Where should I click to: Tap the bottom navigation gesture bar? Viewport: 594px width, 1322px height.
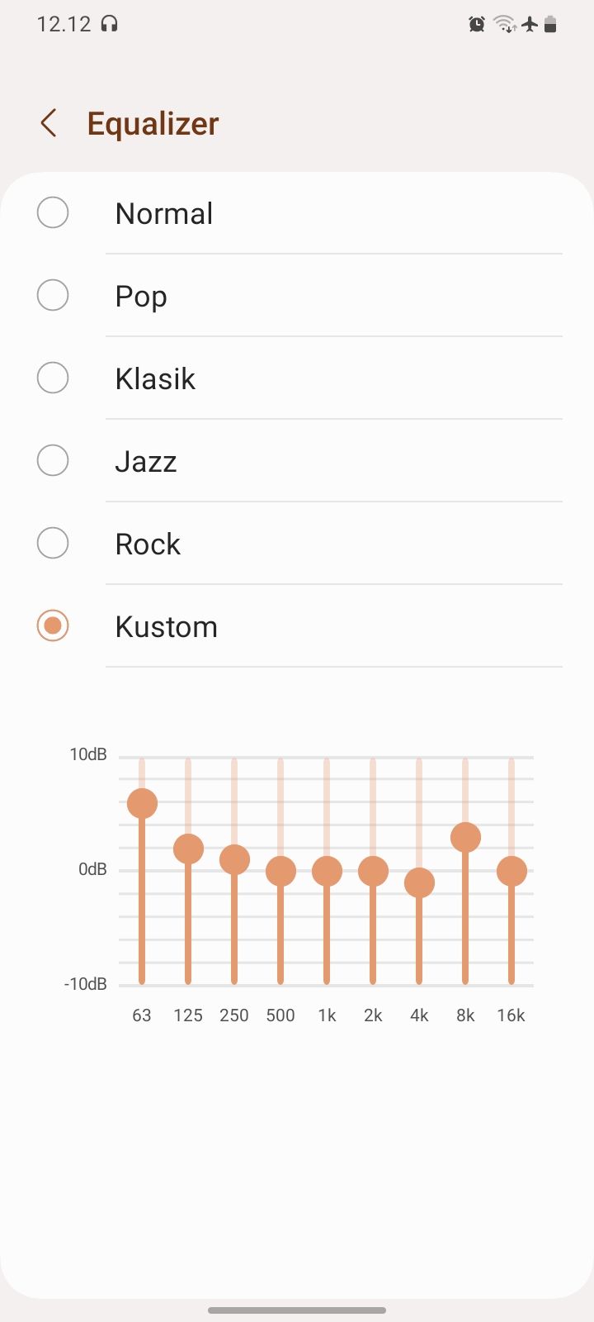[x=297, y=1310]
